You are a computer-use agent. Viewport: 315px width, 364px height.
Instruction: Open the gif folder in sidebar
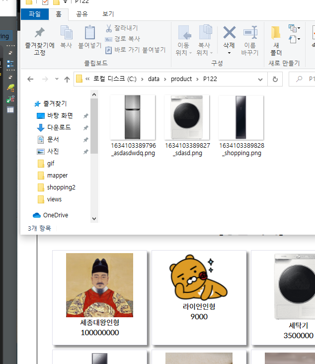pos(51,164)
